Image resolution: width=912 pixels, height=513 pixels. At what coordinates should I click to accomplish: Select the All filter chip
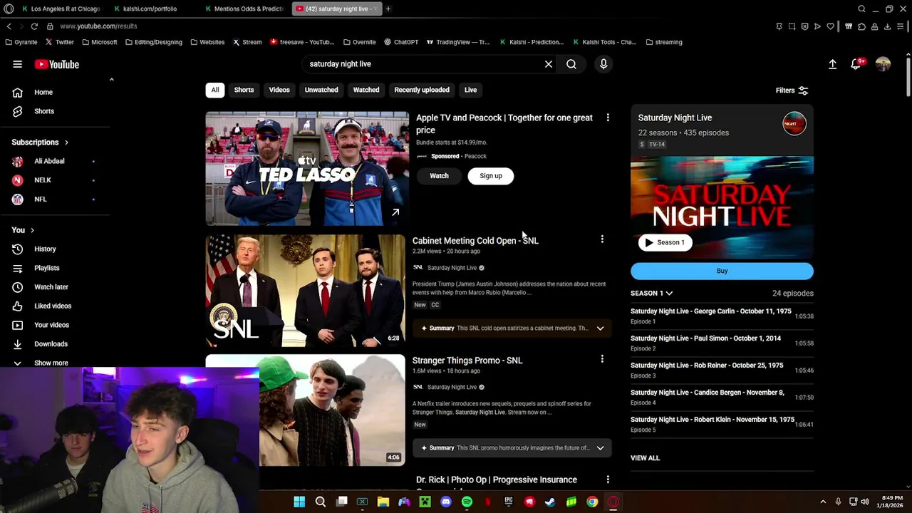pos(215,90)
